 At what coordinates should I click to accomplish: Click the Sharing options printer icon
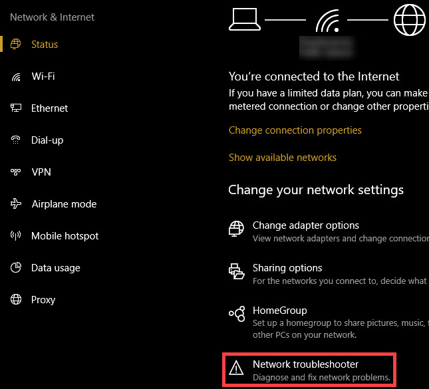coord(236,272)
